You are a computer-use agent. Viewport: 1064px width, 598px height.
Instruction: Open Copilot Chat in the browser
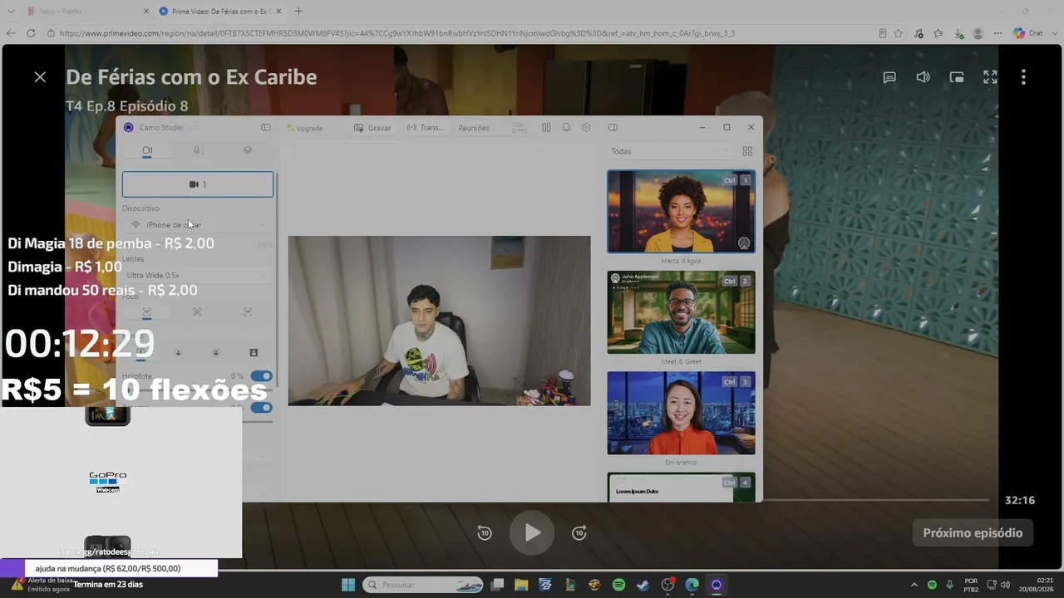tap(1028, 33)
